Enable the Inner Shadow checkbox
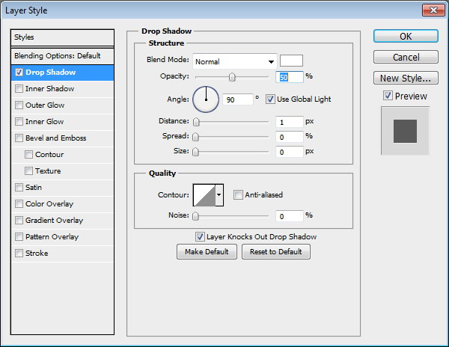 (19, 89)
